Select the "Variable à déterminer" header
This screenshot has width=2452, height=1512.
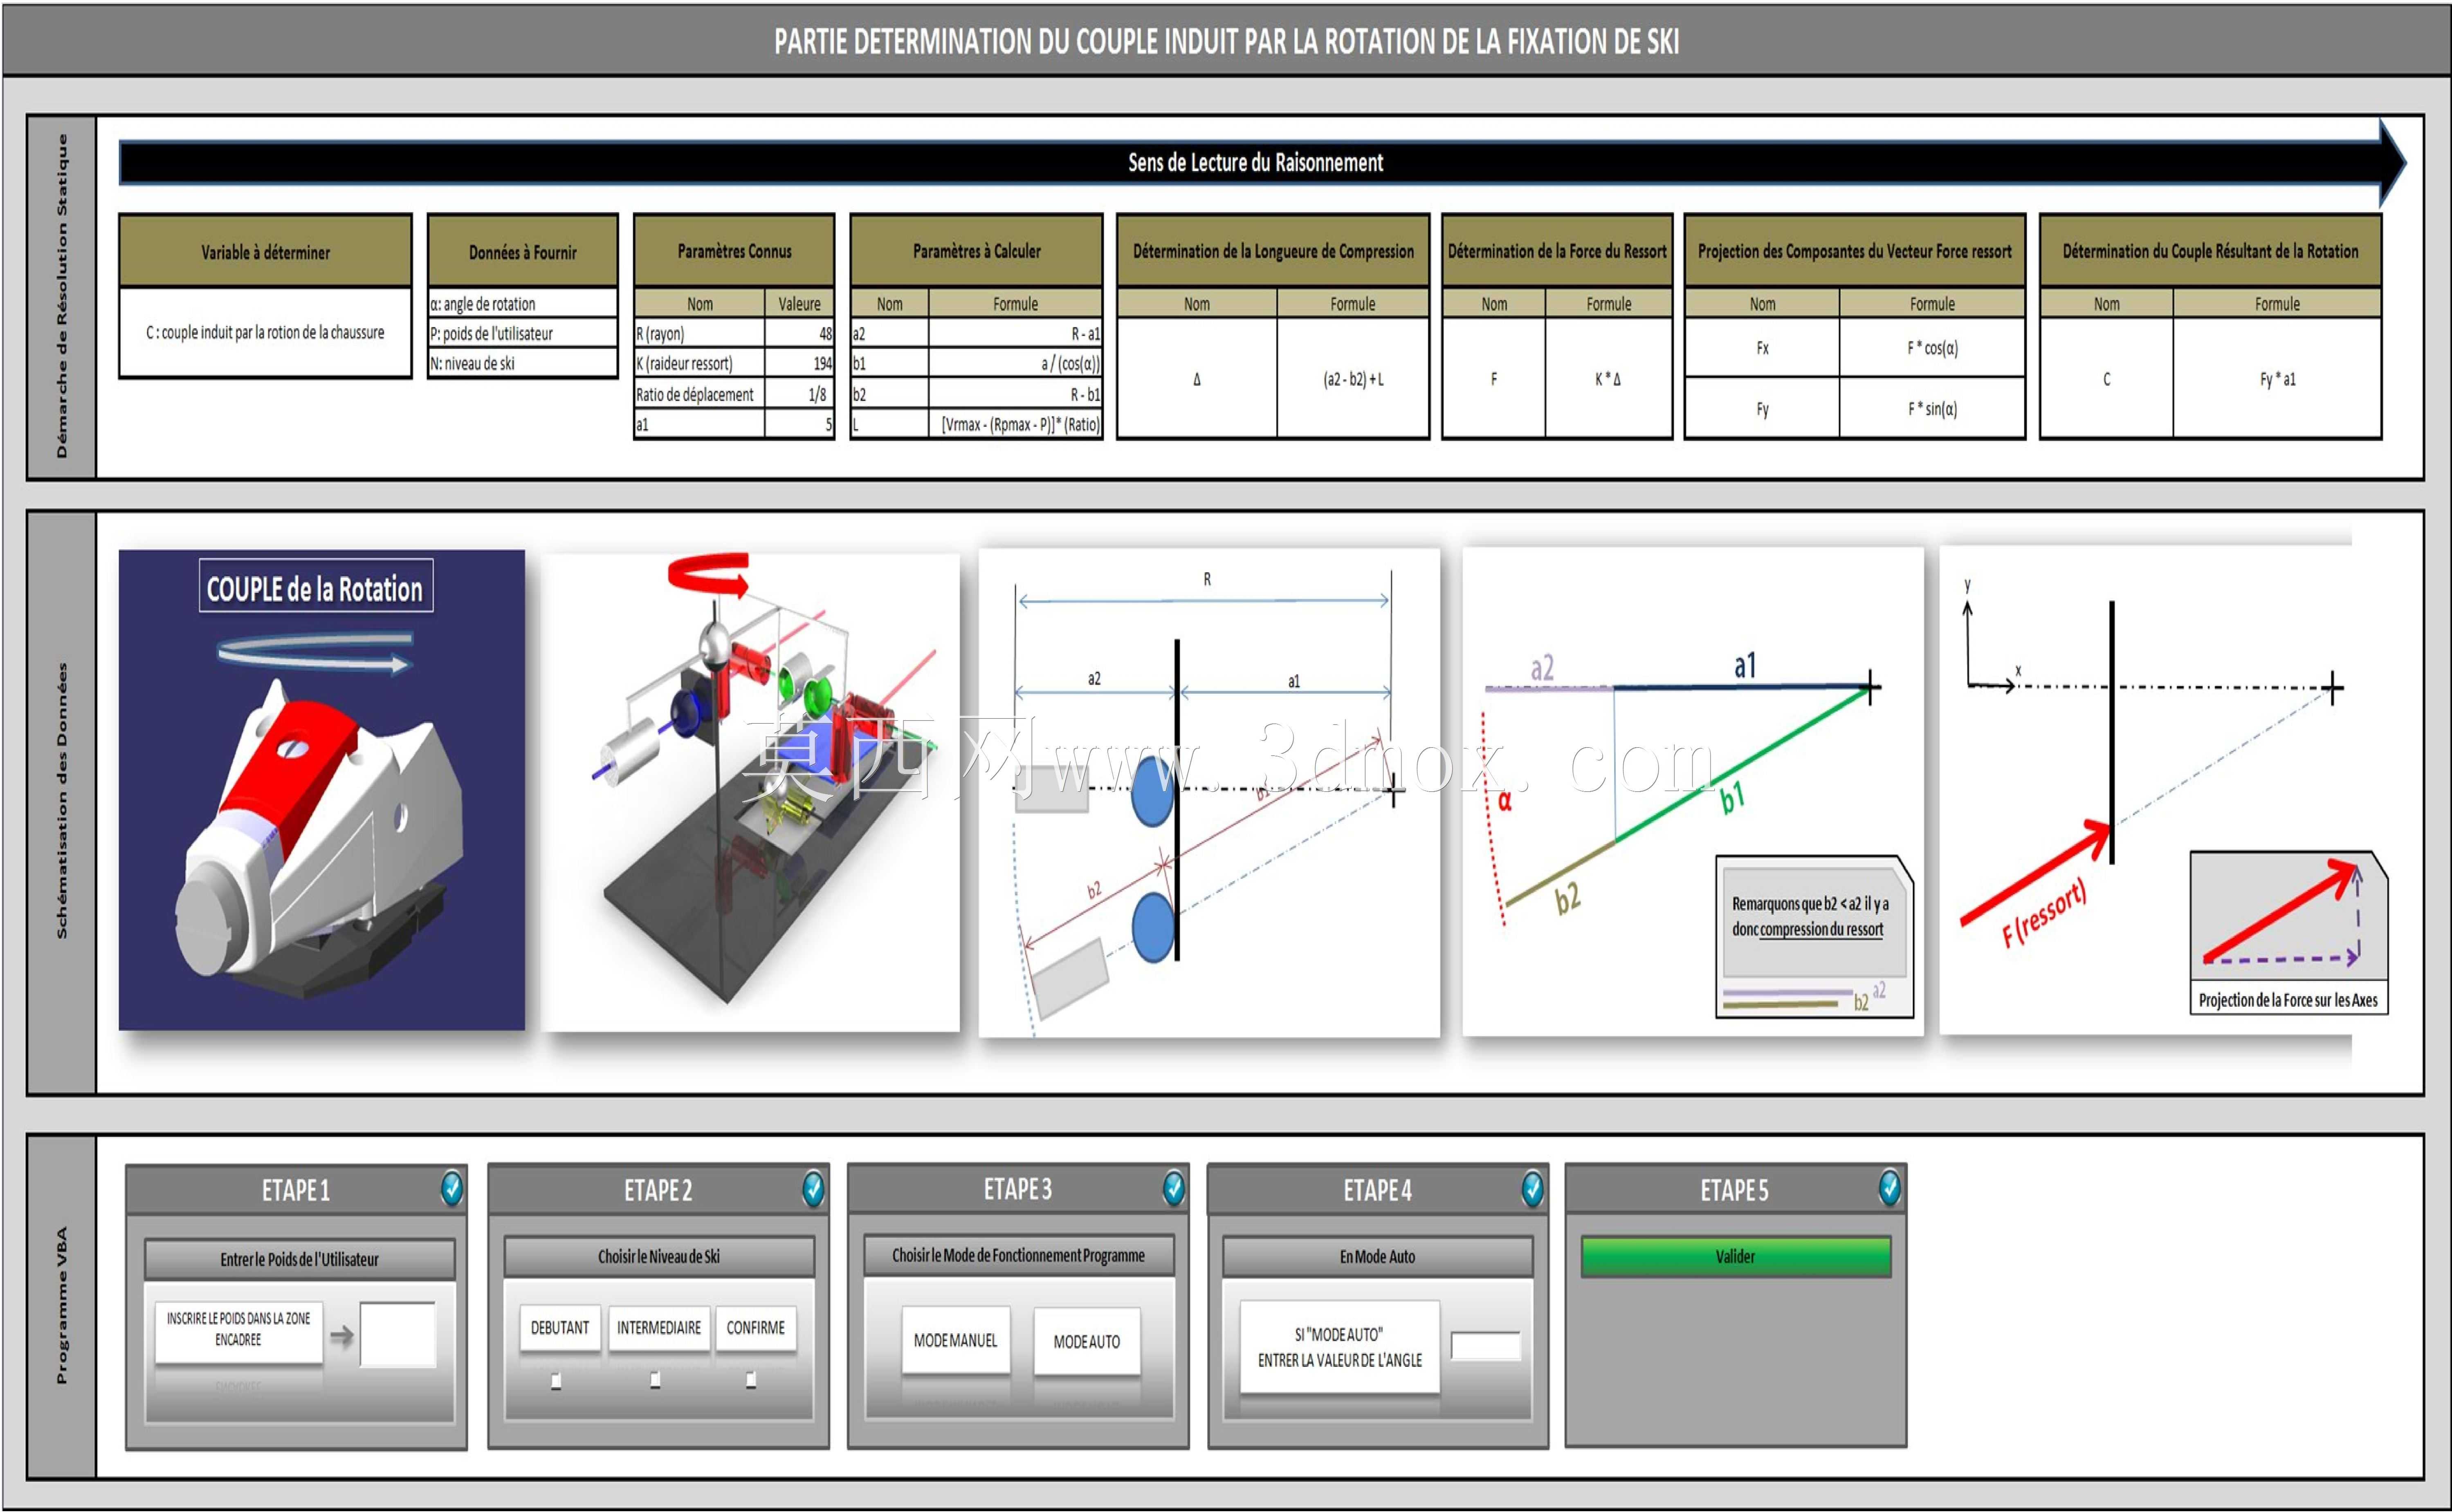(265, 251)
